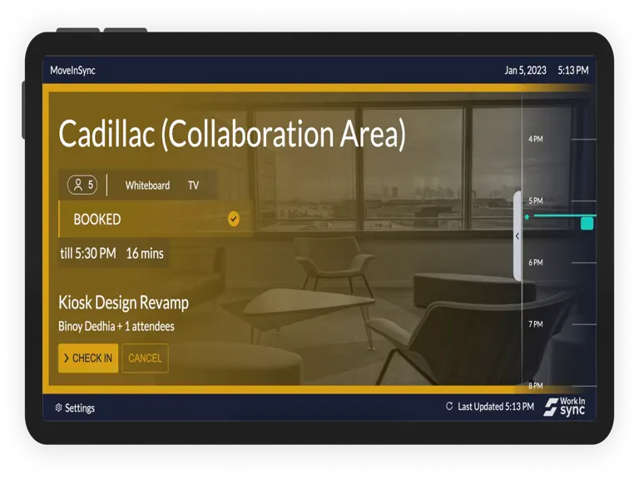Click the yellow checkmark on the BOOKED status

(x=234, y=220)
